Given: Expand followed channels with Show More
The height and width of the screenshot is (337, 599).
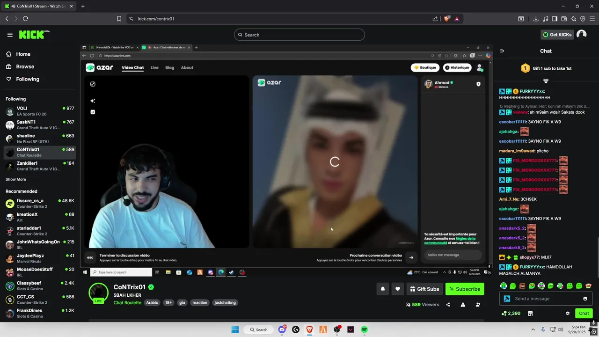Looking at the screenshot, I should [16, 179].
